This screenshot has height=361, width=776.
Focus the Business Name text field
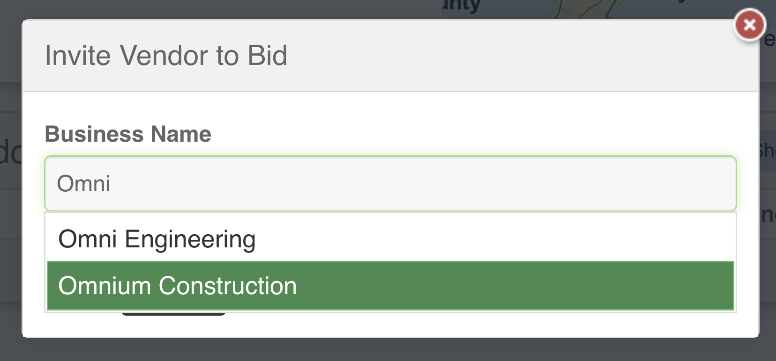coord(390,183)
